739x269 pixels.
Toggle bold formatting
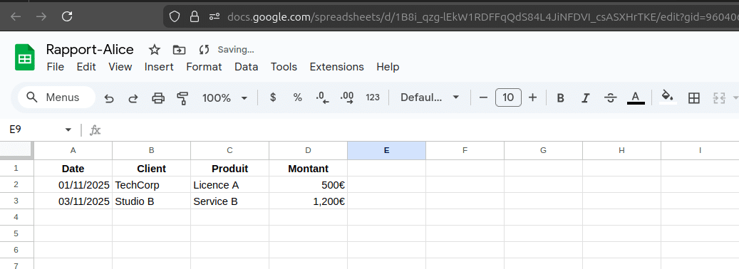tap(560, 97)
